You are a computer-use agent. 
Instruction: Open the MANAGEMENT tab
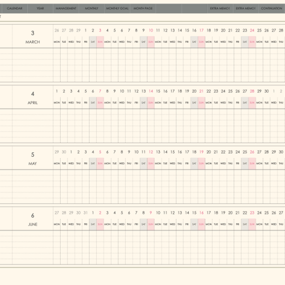coord(66,9)
